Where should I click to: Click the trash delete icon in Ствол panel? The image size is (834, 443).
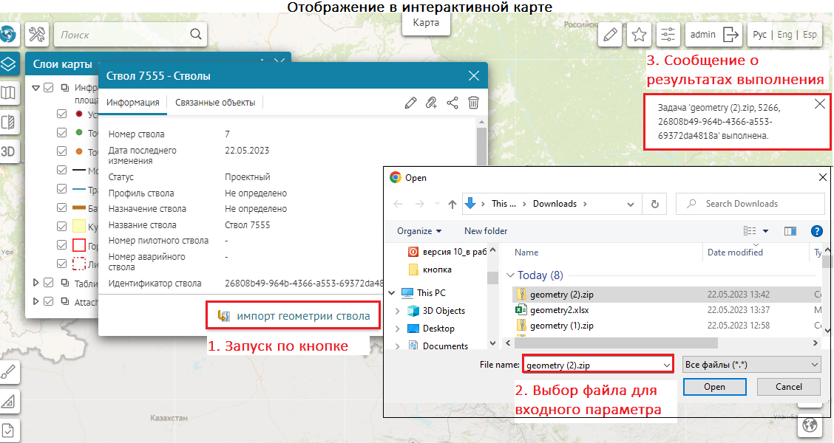[474, 103]
